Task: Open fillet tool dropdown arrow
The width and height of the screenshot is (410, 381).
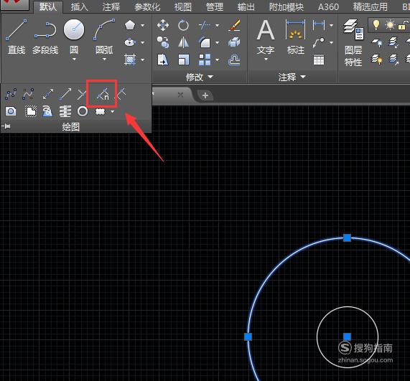Action: (x=218, y=42)
